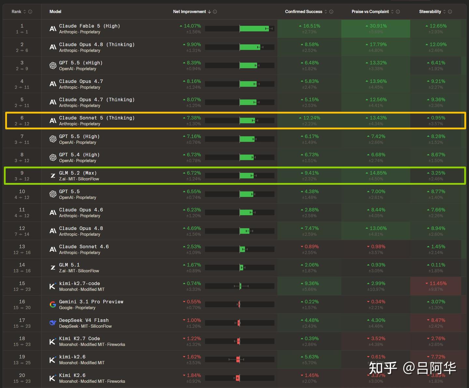Click the Net Improvement bar for Claude Fable 5 (High)

click(254, 29)
